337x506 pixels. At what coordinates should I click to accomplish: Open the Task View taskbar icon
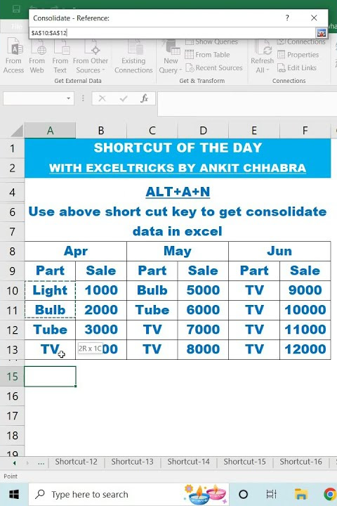pyautogui.click(x=272, y=494)
